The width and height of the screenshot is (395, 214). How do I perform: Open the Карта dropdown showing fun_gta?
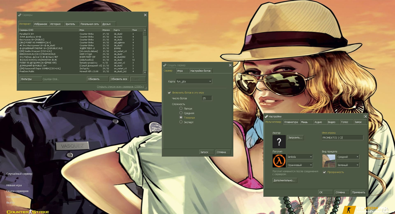pos(194,81)
